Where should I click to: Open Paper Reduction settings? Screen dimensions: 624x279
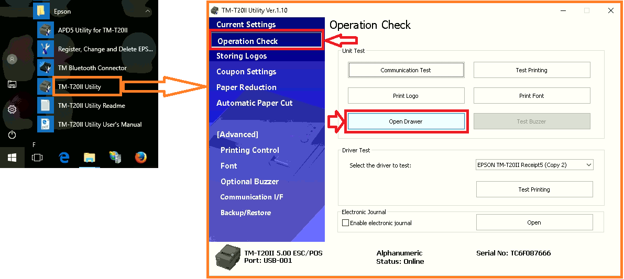(246, 87)
